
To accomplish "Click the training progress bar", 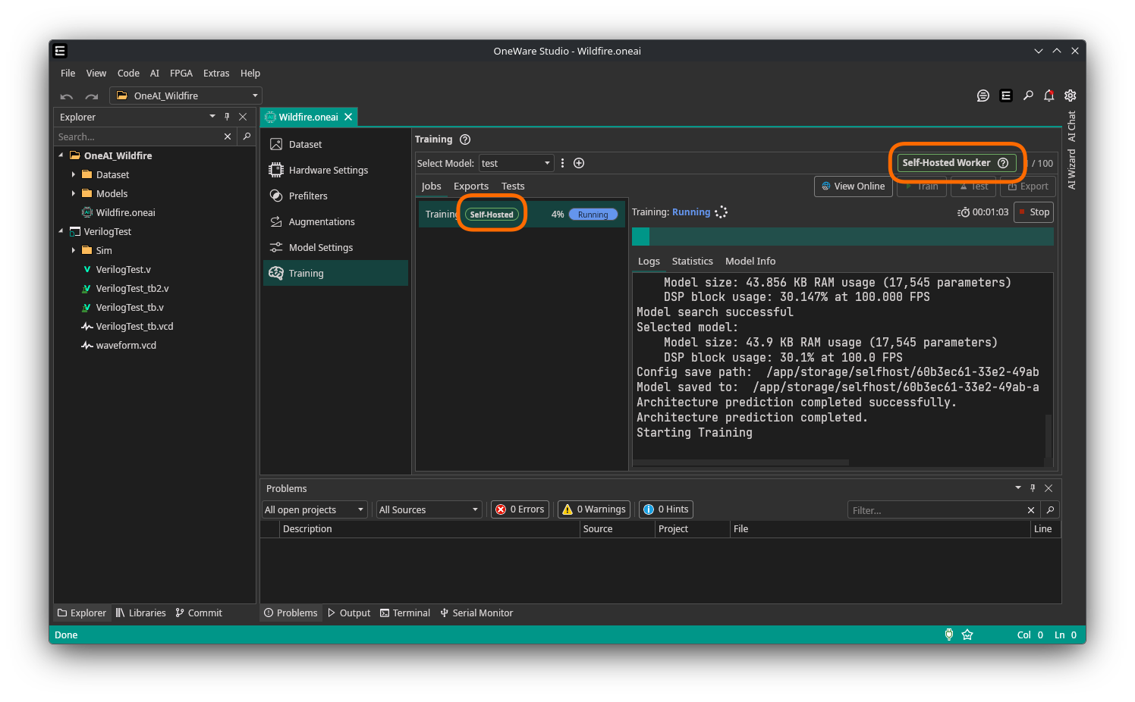I will [842, 236].
